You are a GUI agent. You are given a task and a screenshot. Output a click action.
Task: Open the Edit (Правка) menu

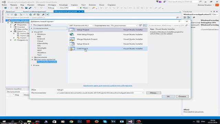pos(13,5)
